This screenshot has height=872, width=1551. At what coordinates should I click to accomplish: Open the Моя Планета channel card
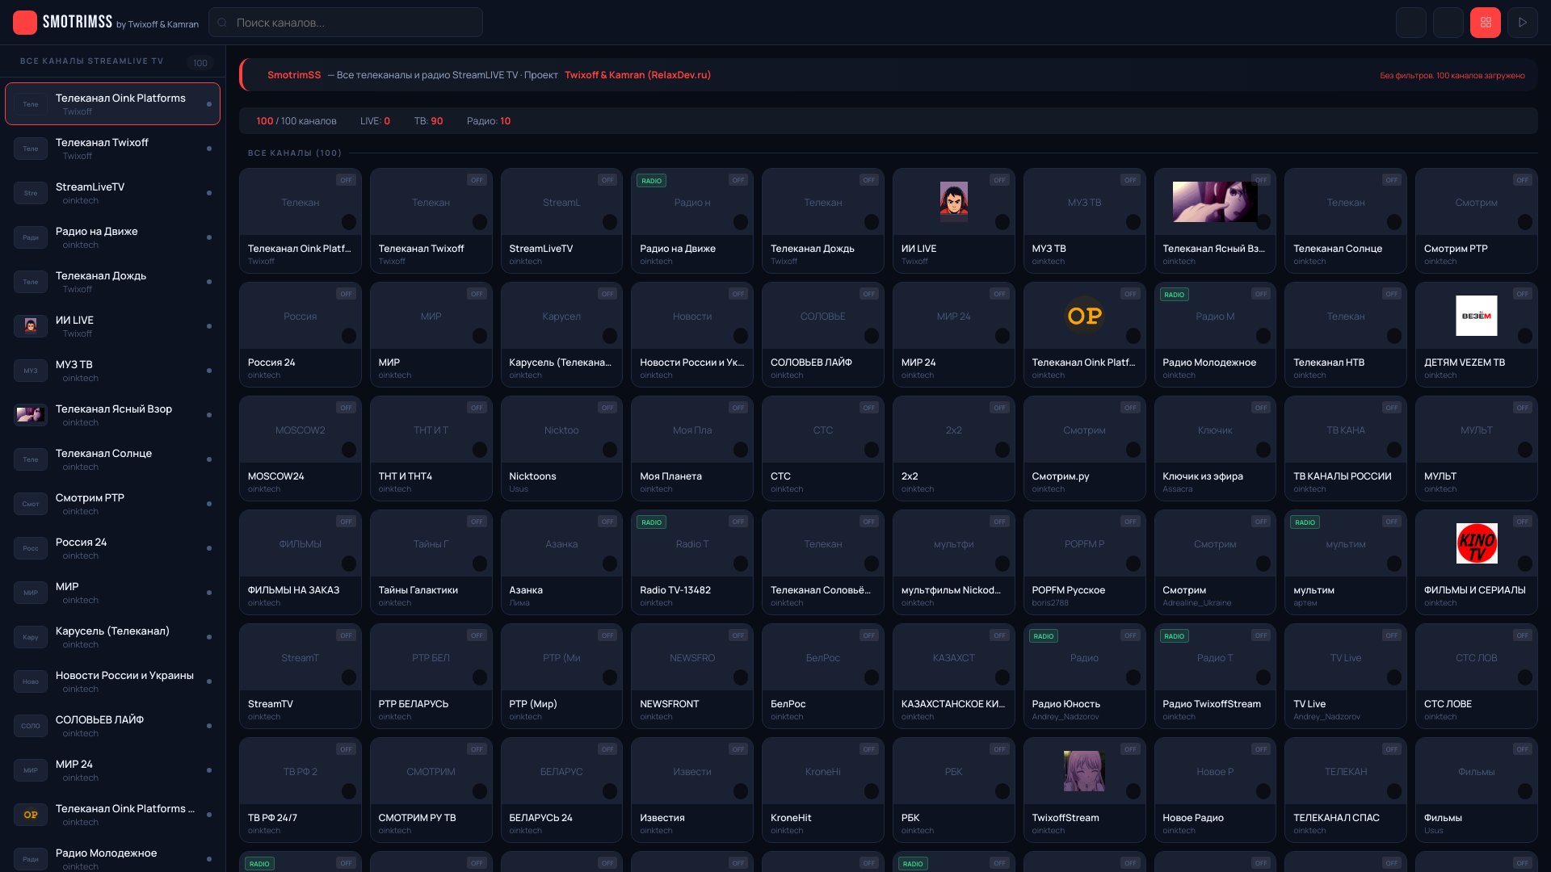click(692, 448)
